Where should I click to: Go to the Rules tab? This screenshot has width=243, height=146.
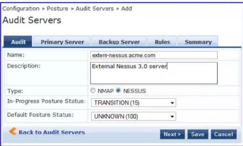162,42
